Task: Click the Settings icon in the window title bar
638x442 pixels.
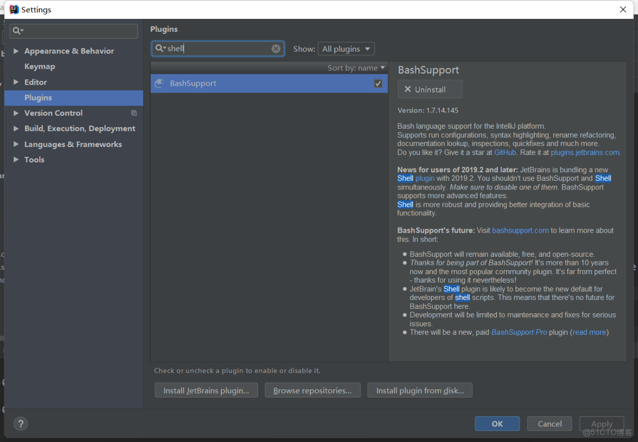Action: [13, 9]
